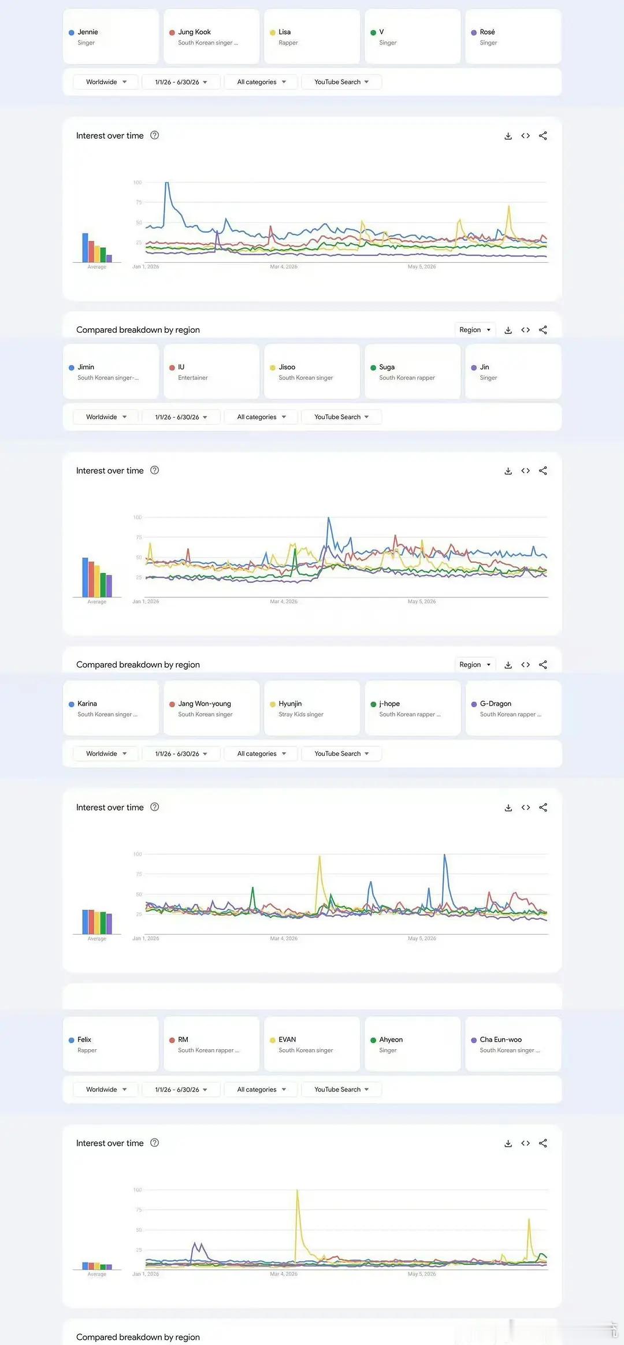The width and height of the screenshot is (624, 1345).
Task: Open the first YouTube Search source dropdown
Action: 341,82
